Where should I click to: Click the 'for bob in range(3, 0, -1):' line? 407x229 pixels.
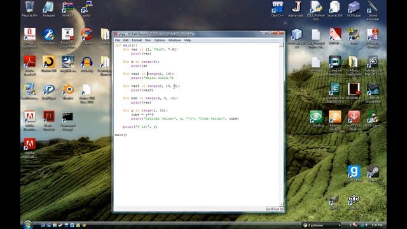tap(151, 98)
